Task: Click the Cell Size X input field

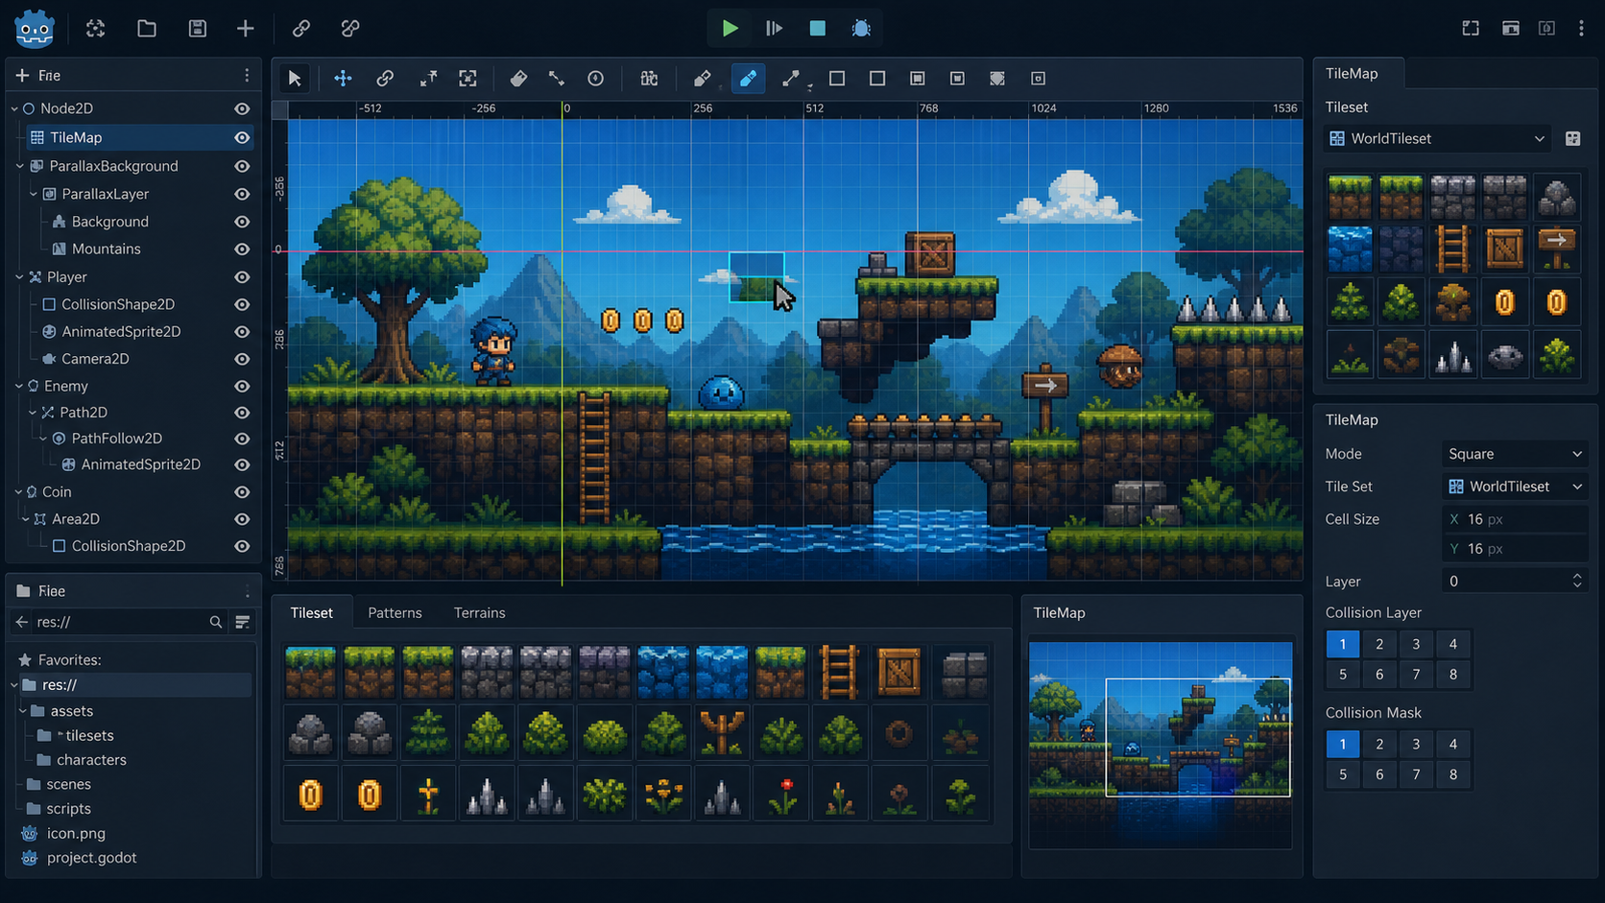Action: [1514, 519]
